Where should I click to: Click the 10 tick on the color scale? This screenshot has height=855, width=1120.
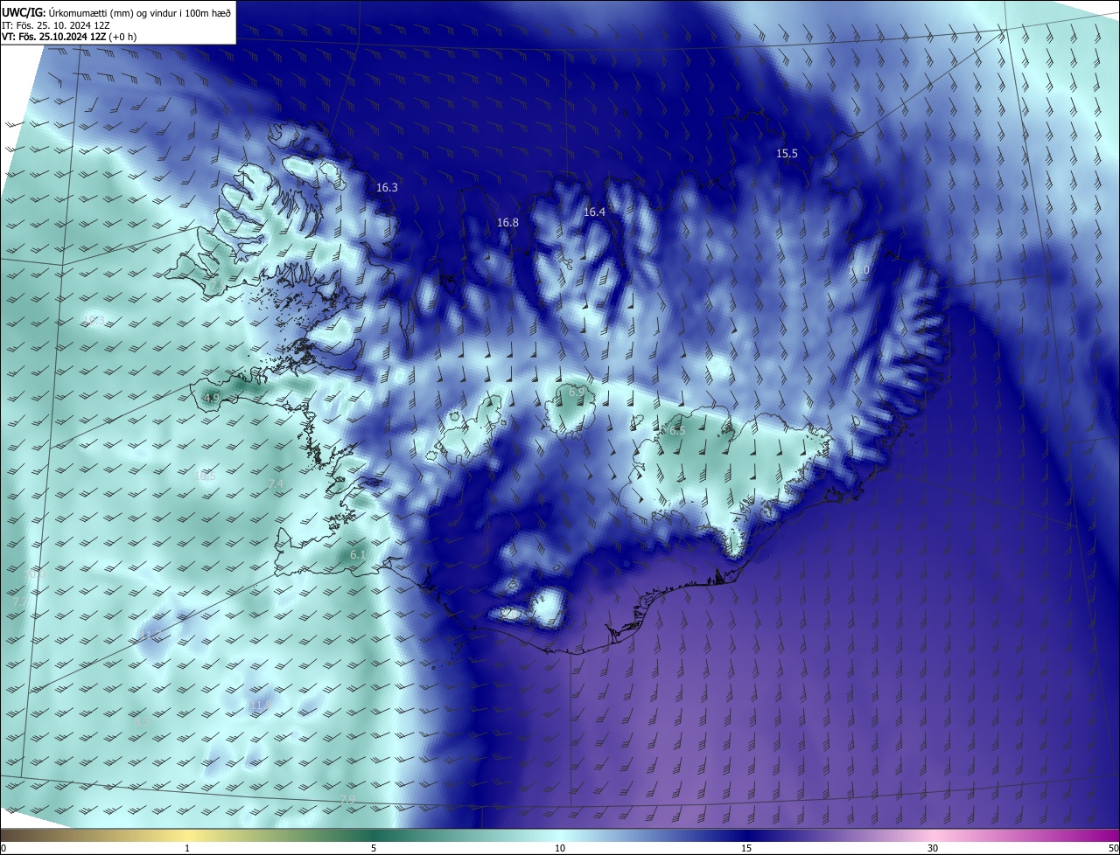coord(560,848)
